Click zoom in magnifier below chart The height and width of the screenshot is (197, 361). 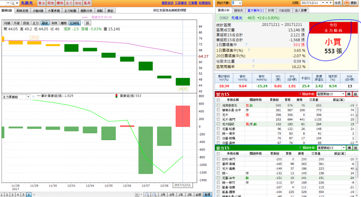154,194
